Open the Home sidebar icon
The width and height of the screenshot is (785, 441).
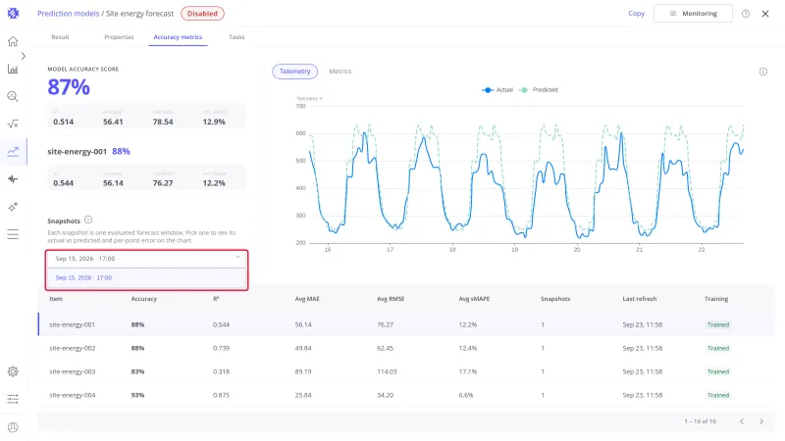point(13,41)
